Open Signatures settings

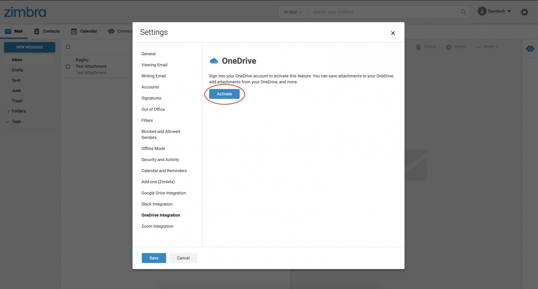coord(151,98)
